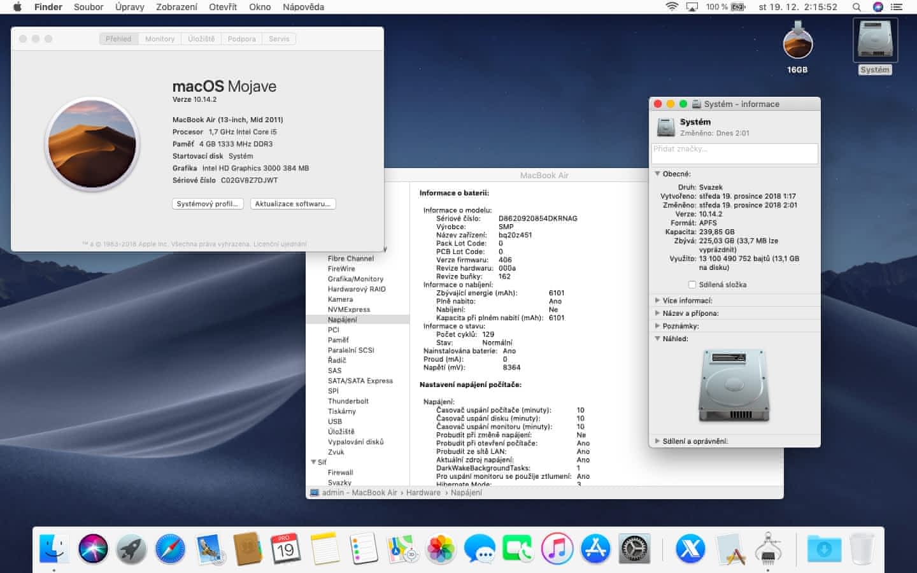Expand the Více informací section
This screenshot has height=573, width=917.
(x=657, y=301)
